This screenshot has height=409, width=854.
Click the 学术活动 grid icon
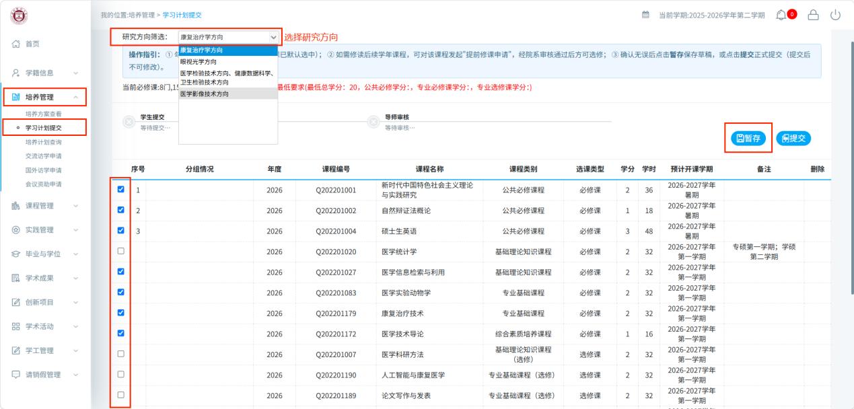pyautogui.click(x=14, y=326)
